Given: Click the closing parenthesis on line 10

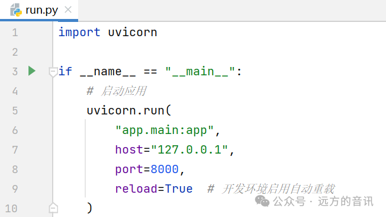Looking at the screenshot, I should (89, 208).
